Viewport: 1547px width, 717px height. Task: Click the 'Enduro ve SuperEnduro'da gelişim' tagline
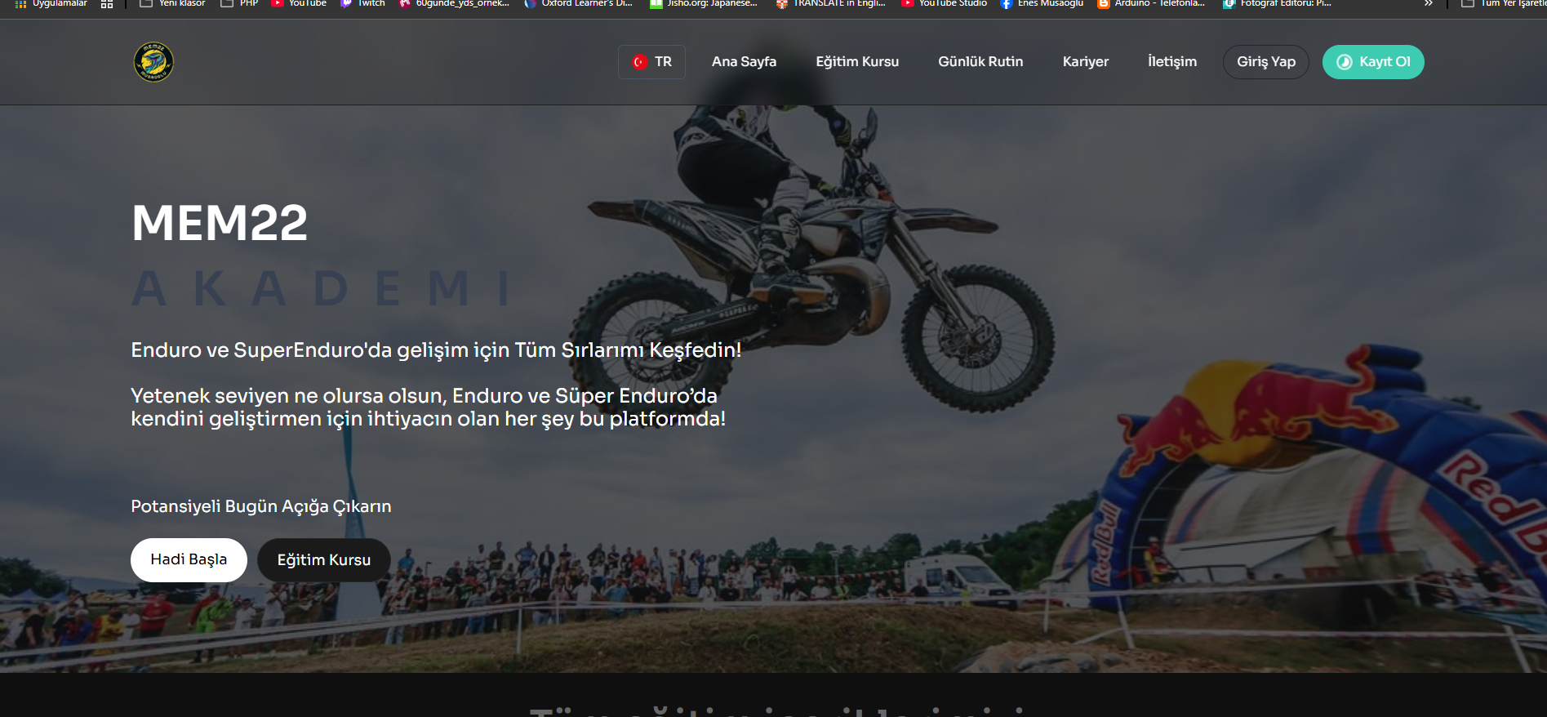[x=436, y=350]
